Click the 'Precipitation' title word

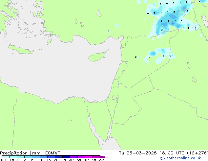coord(14,153)
